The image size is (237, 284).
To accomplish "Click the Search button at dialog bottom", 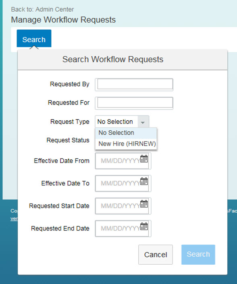I will pyautogui.click(x=198, y=255).
